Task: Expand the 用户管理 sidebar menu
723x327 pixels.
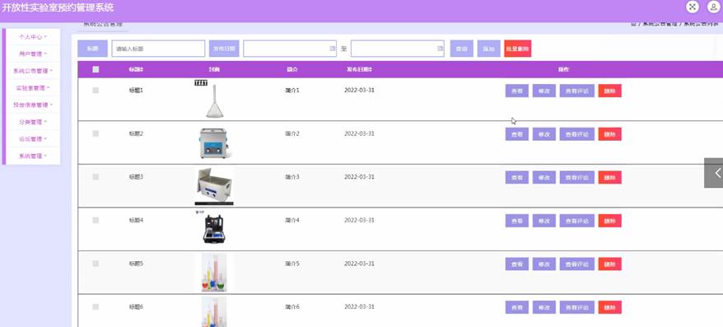Action: (x=33, y=54)
